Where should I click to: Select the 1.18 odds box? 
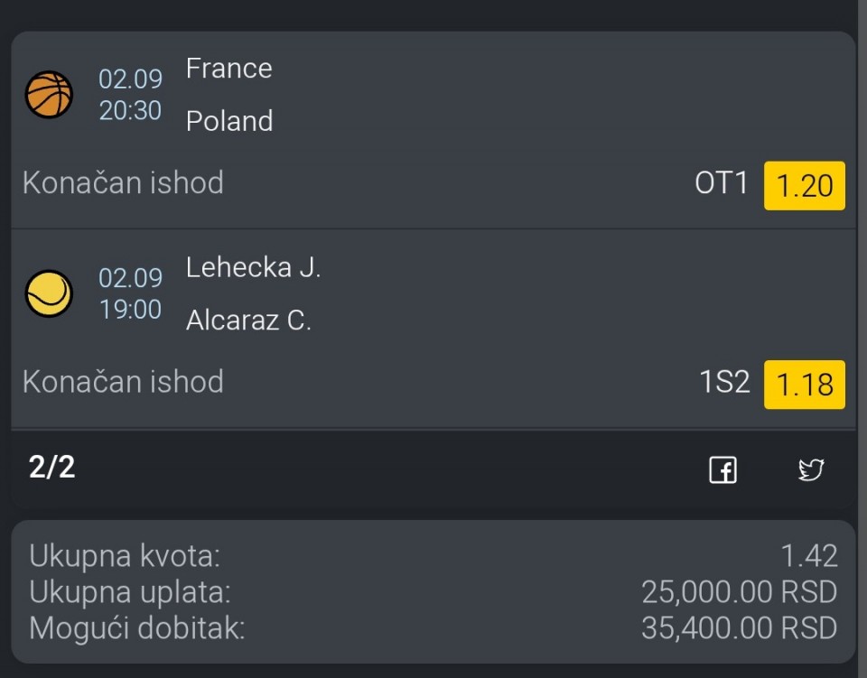[x=805, y=385]
